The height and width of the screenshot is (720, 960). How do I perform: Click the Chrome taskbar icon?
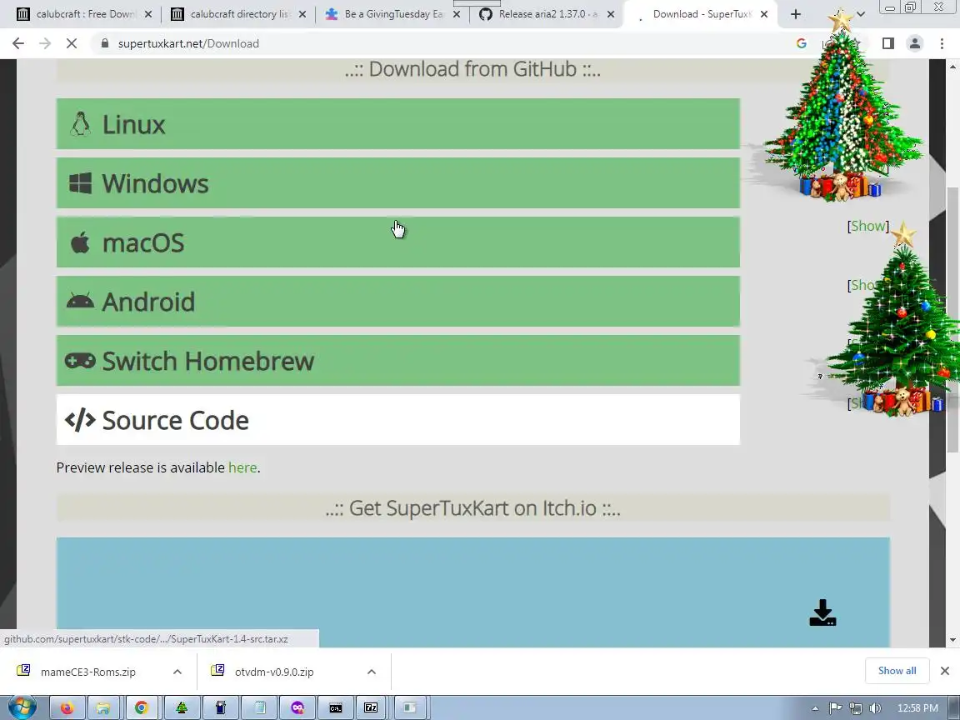142,707
